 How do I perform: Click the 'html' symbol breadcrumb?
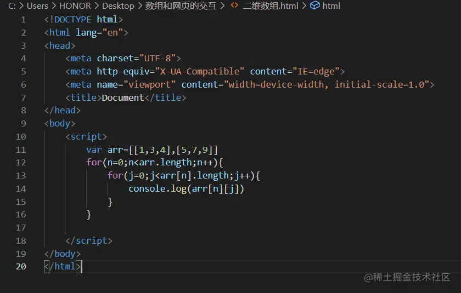click(331, 5)
